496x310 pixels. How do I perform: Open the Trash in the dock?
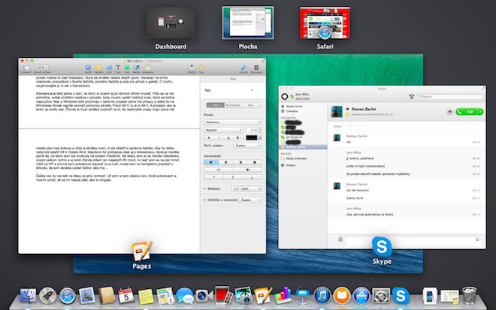[469, 296]
